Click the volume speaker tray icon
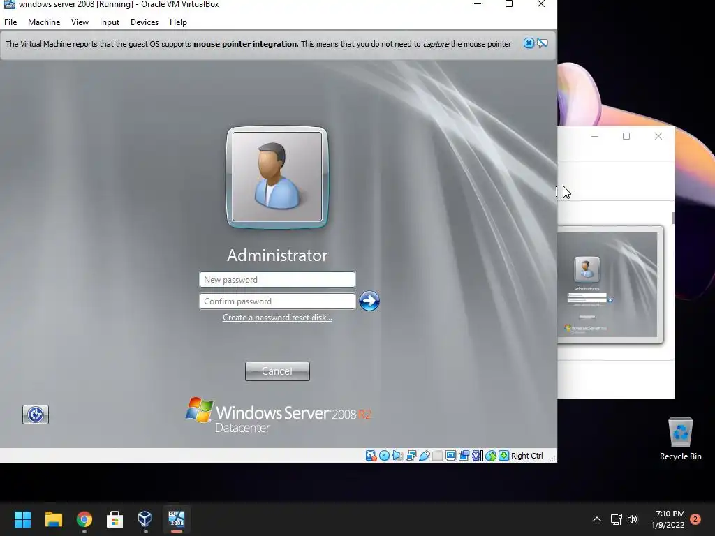The height and width of the screenshot is (536, 715). pos(633,519)
